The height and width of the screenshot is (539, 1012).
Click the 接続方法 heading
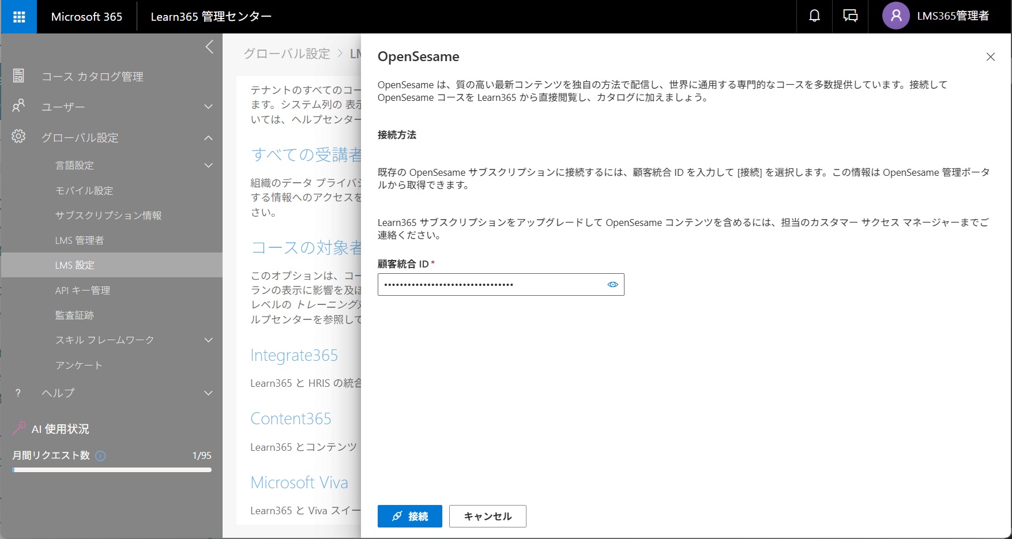pos(397,135)
